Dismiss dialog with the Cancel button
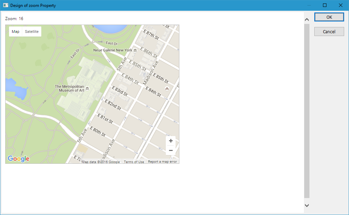 [329, 32]
